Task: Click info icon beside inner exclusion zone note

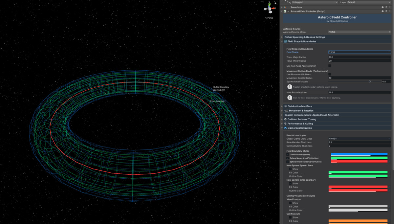Action: tap(290, 98)
